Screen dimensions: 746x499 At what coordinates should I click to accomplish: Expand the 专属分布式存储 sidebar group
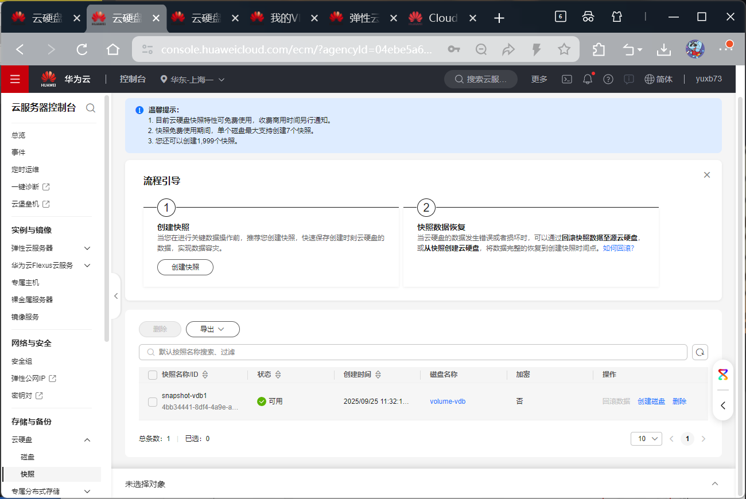(x=87, y=492)
